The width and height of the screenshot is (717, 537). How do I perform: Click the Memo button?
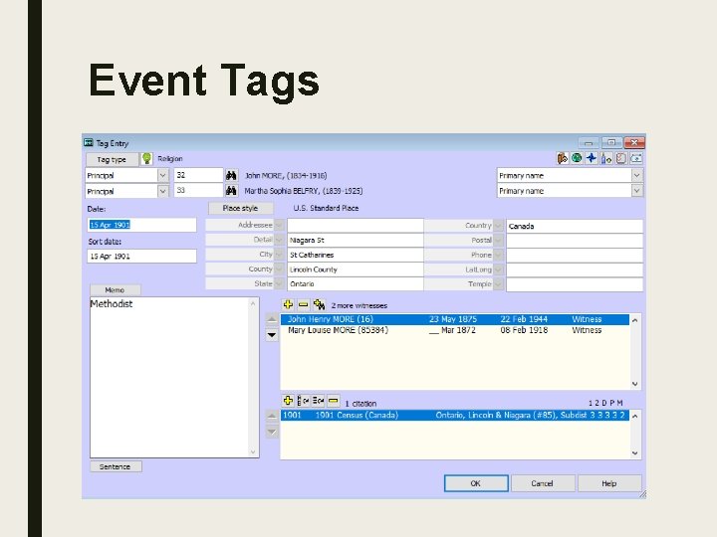(115, 290)
